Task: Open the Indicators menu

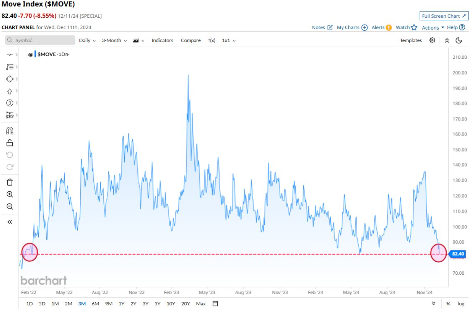Action: click(162, 40)
